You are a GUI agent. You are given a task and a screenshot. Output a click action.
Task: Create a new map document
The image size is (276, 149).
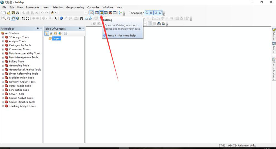pyautogui.click(x=4, y=13)
